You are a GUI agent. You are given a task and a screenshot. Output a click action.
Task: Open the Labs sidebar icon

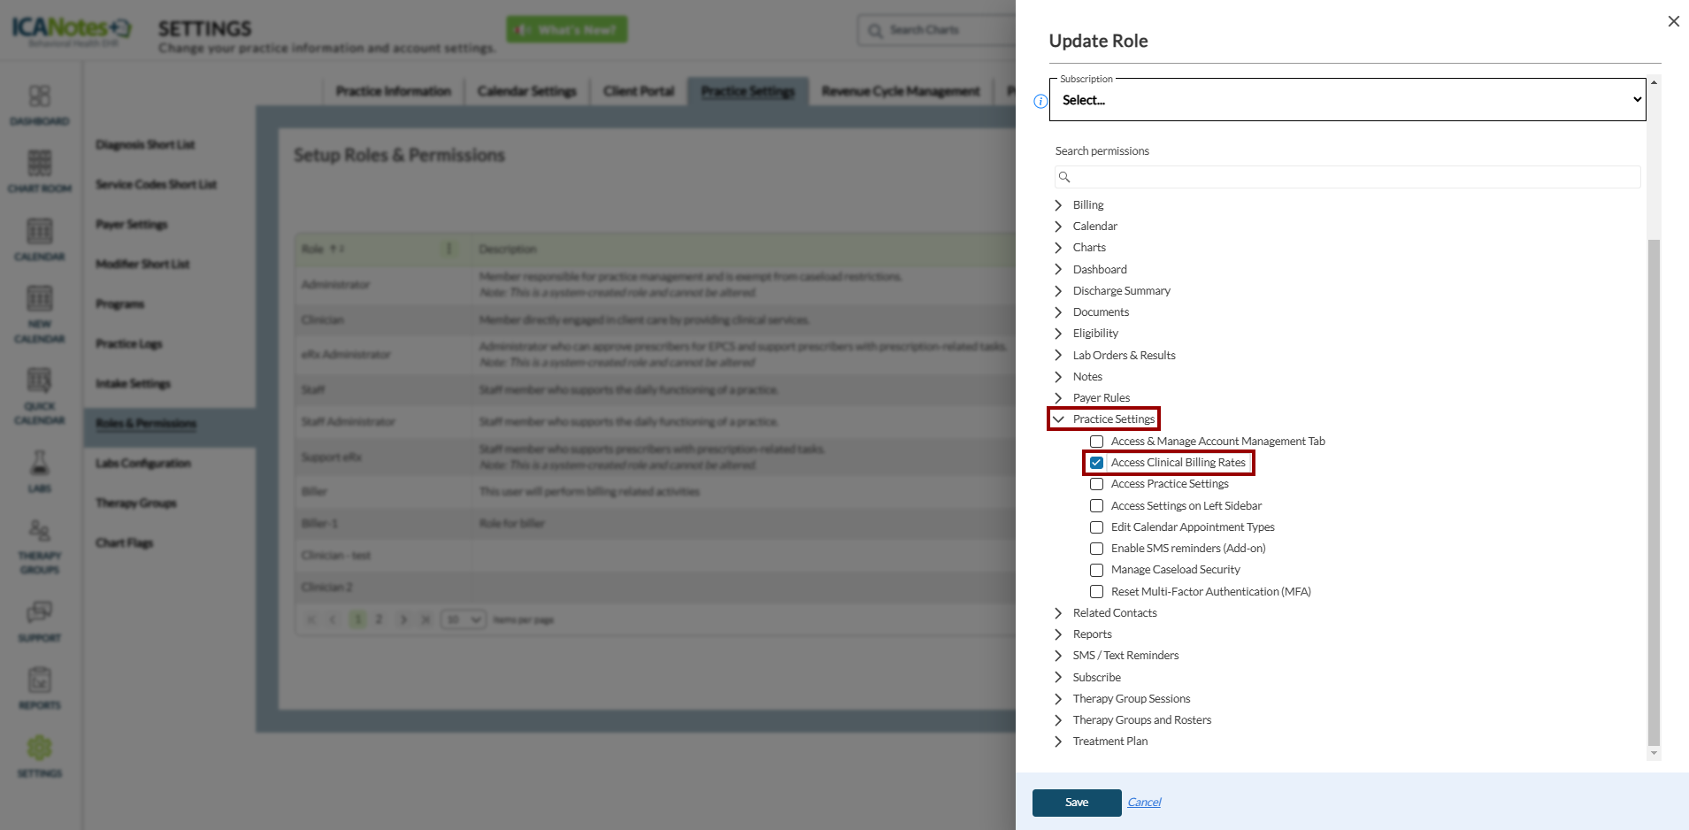(x=40, y=471)
